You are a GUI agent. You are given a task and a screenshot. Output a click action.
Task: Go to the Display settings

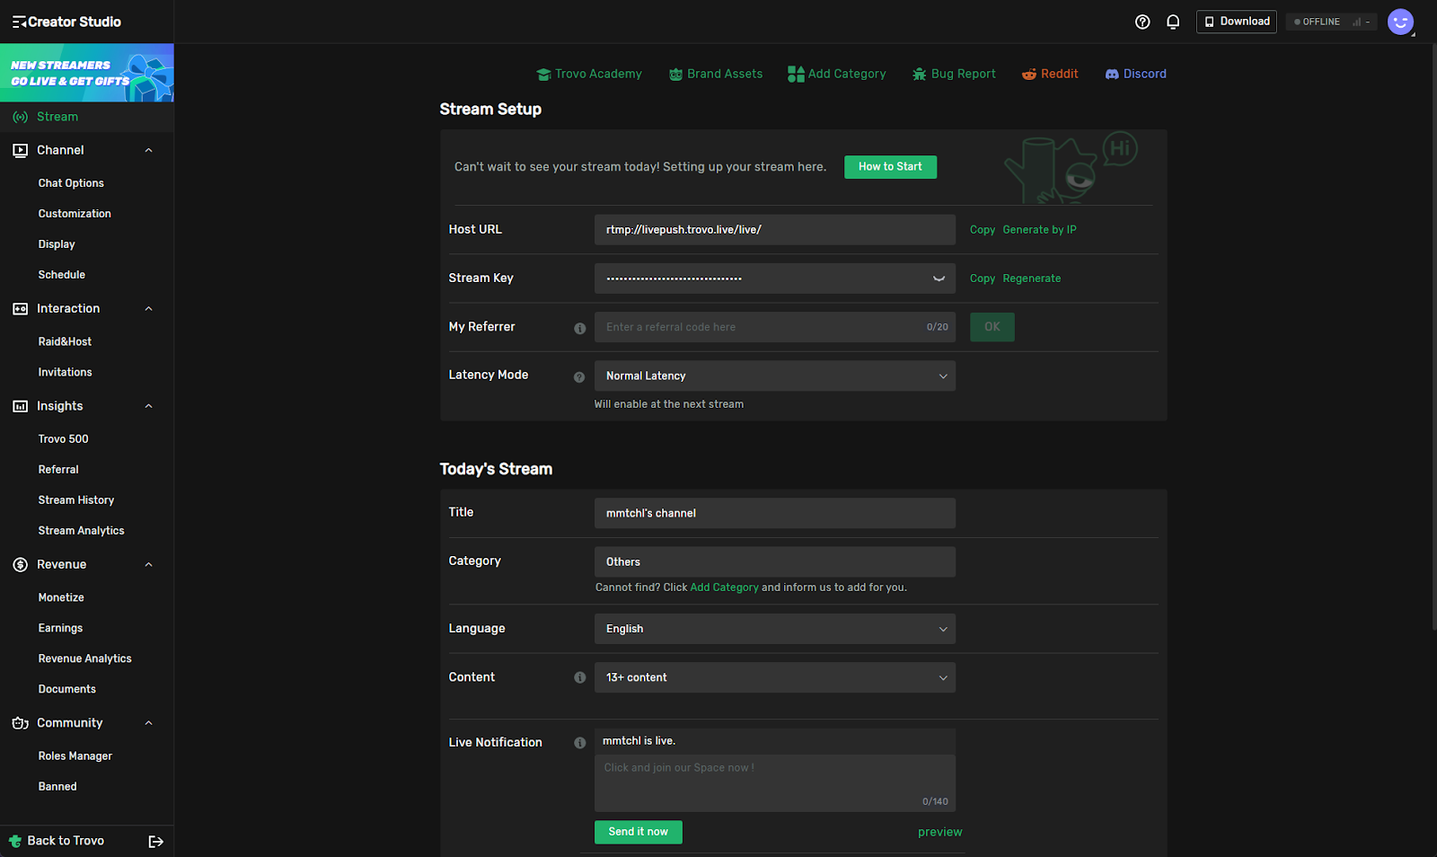point(57,244)
